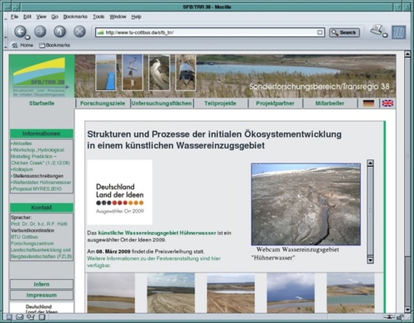Click the security lock icon in the status bar
The height and width of the screenshot is (323, 414).
(400, 317)
